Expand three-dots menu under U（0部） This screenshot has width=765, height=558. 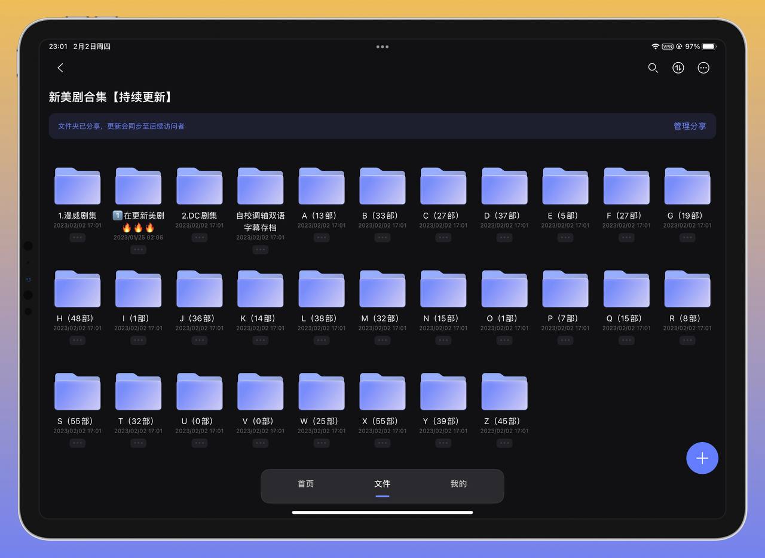tap(200, 443)
